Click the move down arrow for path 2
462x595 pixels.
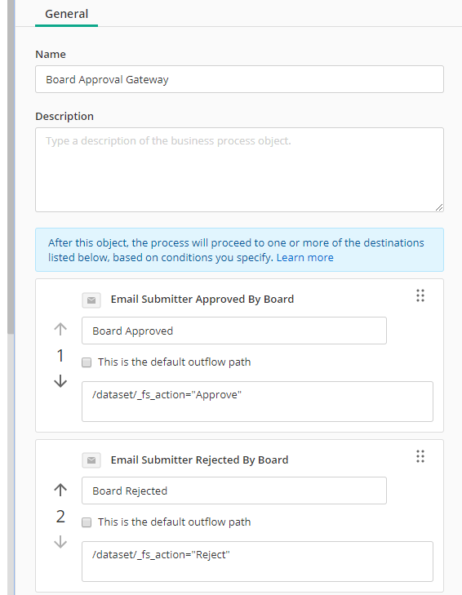coord(60,541)
